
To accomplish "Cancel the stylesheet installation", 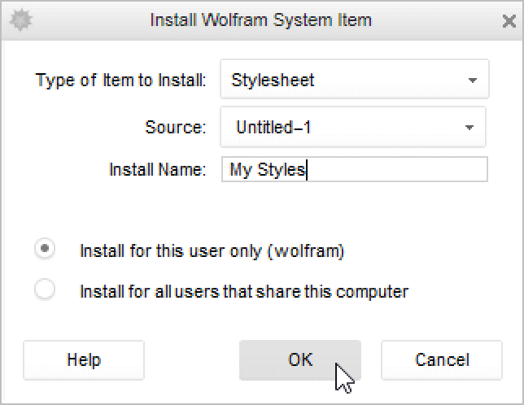I will (x=442, y=359).
